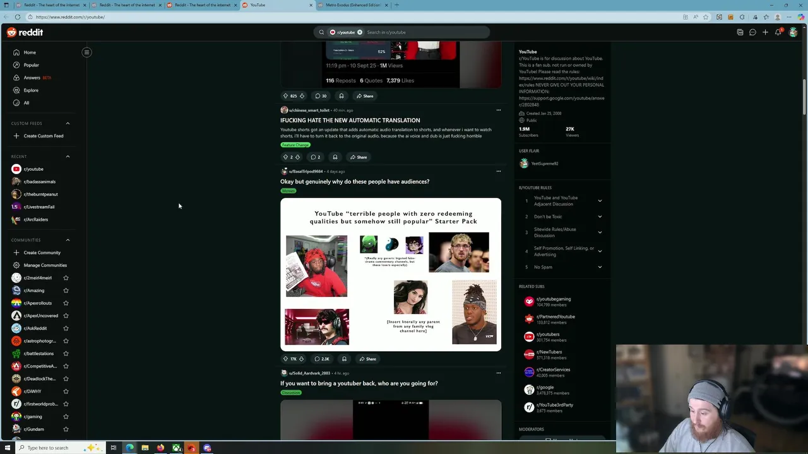808x454 pixels.
Task: Expand rule 5 No Spam
Action: pos(600,267)
